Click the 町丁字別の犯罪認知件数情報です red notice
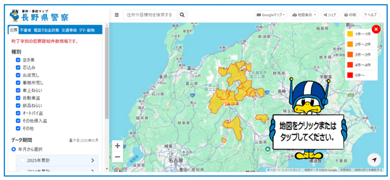 pos(45,42)
